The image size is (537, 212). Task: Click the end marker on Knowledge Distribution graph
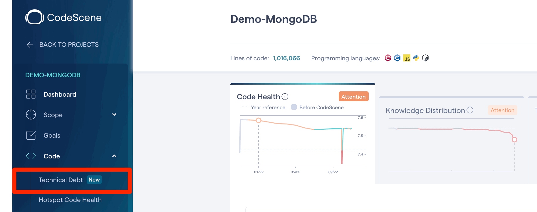tap(514, 140)
